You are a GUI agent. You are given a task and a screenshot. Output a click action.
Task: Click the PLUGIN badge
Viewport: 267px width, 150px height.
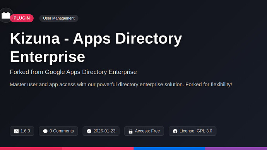click(x=22, y=18)
